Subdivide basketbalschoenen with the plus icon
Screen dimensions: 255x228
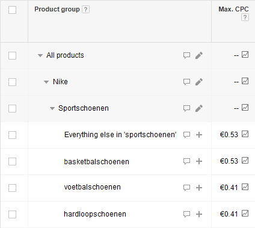199,161
